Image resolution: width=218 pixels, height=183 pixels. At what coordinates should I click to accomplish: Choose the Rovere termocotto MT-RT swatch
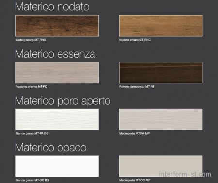point(161,73)
